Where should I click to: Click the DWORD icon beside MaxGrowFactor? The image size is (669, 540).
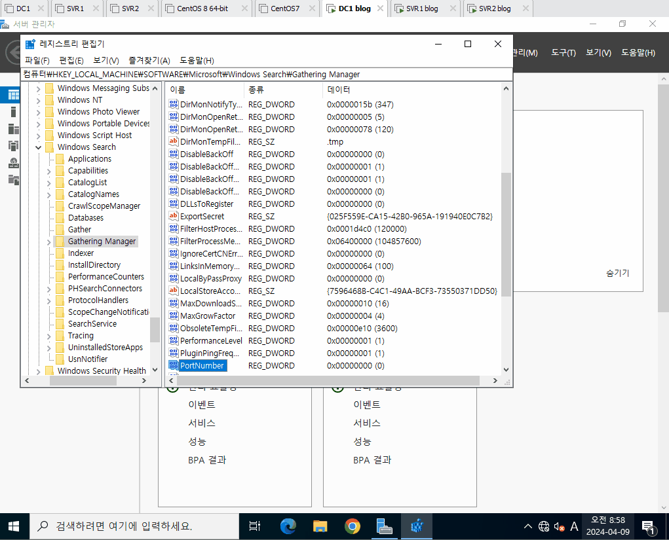tap(173, 315)
